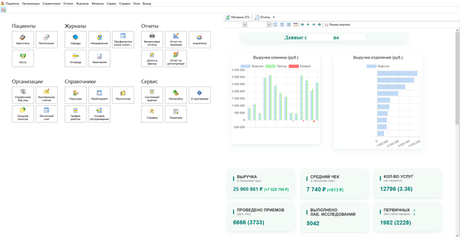Click the dashboard scrollbar up arrow
Screen dimensions: 460x237
pos(458,30)
